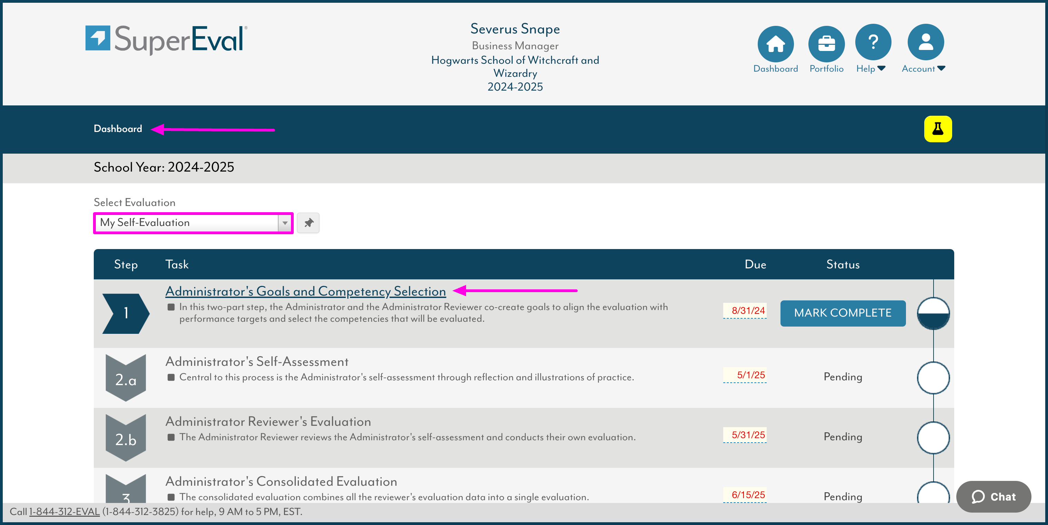Open Administrator's Goals and Competency Selection link
The image size is (1048, 525).
pyautogui.click(x=305, y=291)
